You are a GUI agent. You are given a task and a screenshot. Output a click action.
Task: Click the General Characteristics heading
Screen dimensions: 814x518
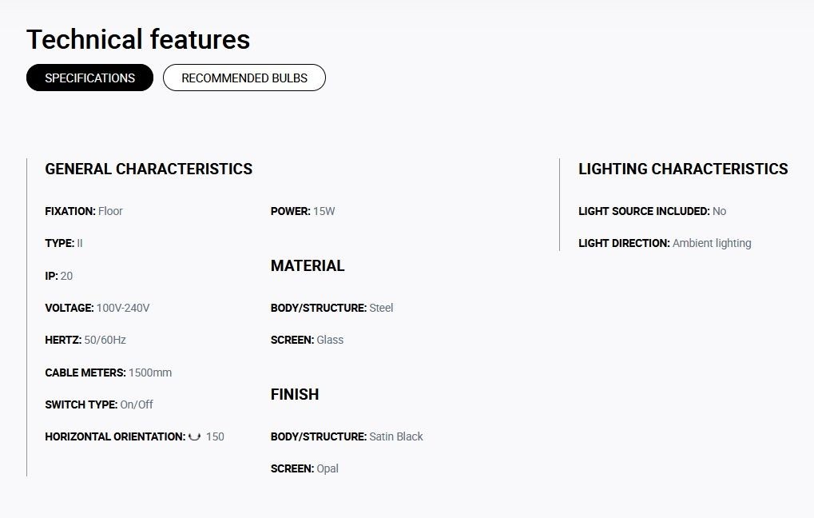(149, 169)
